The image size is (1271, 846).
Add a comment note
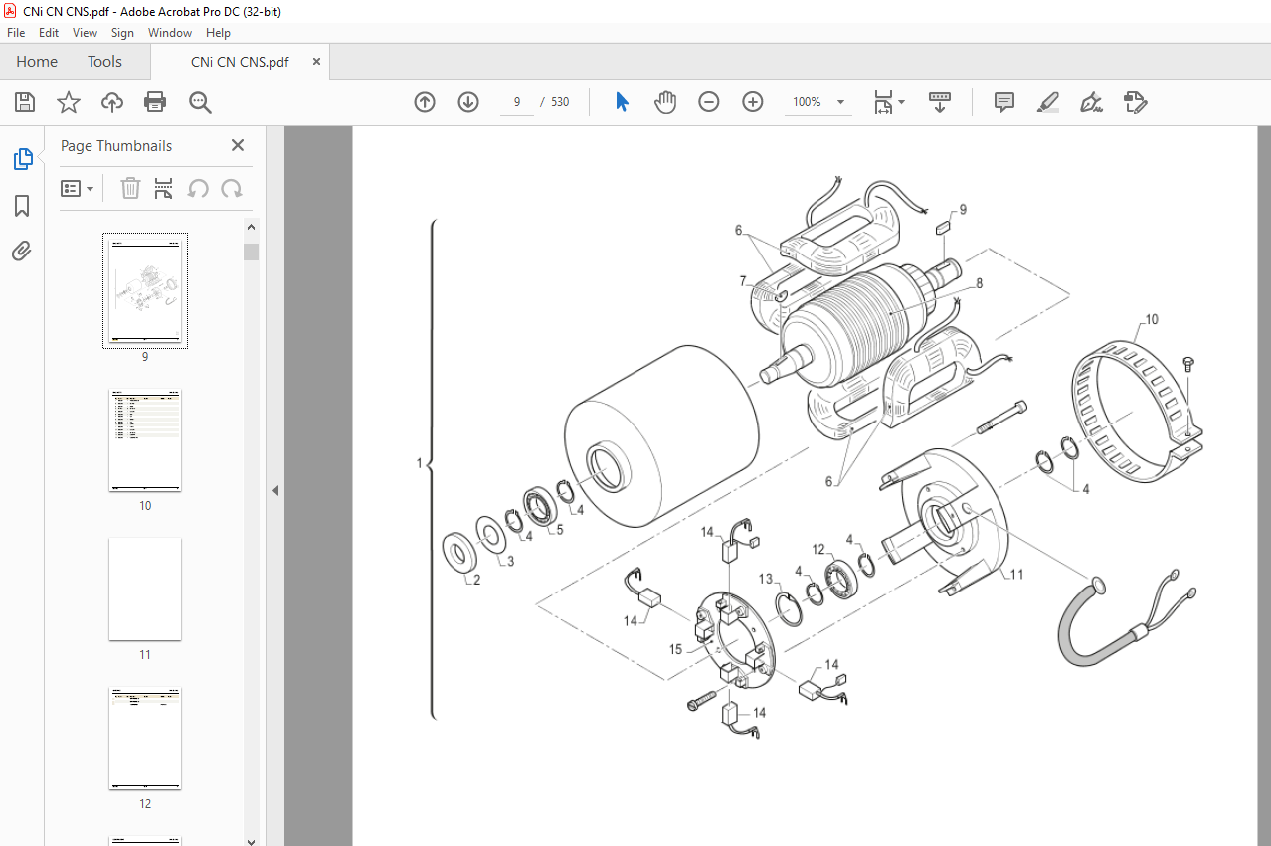coord(1004,102)
